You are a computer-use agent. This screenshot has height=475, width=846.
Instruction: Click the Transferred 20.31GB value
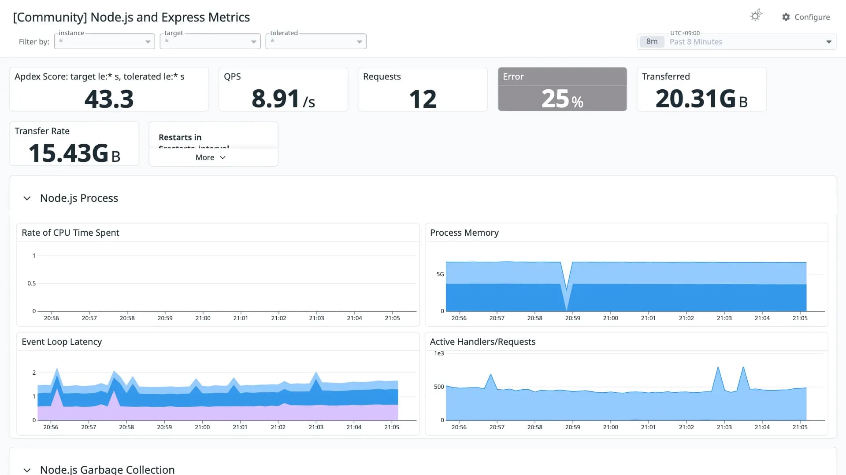tap(701, 99)
